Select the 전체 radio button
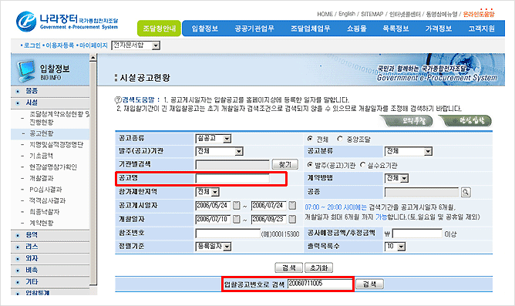Screen dimensions: 515x306 point(310,139)
